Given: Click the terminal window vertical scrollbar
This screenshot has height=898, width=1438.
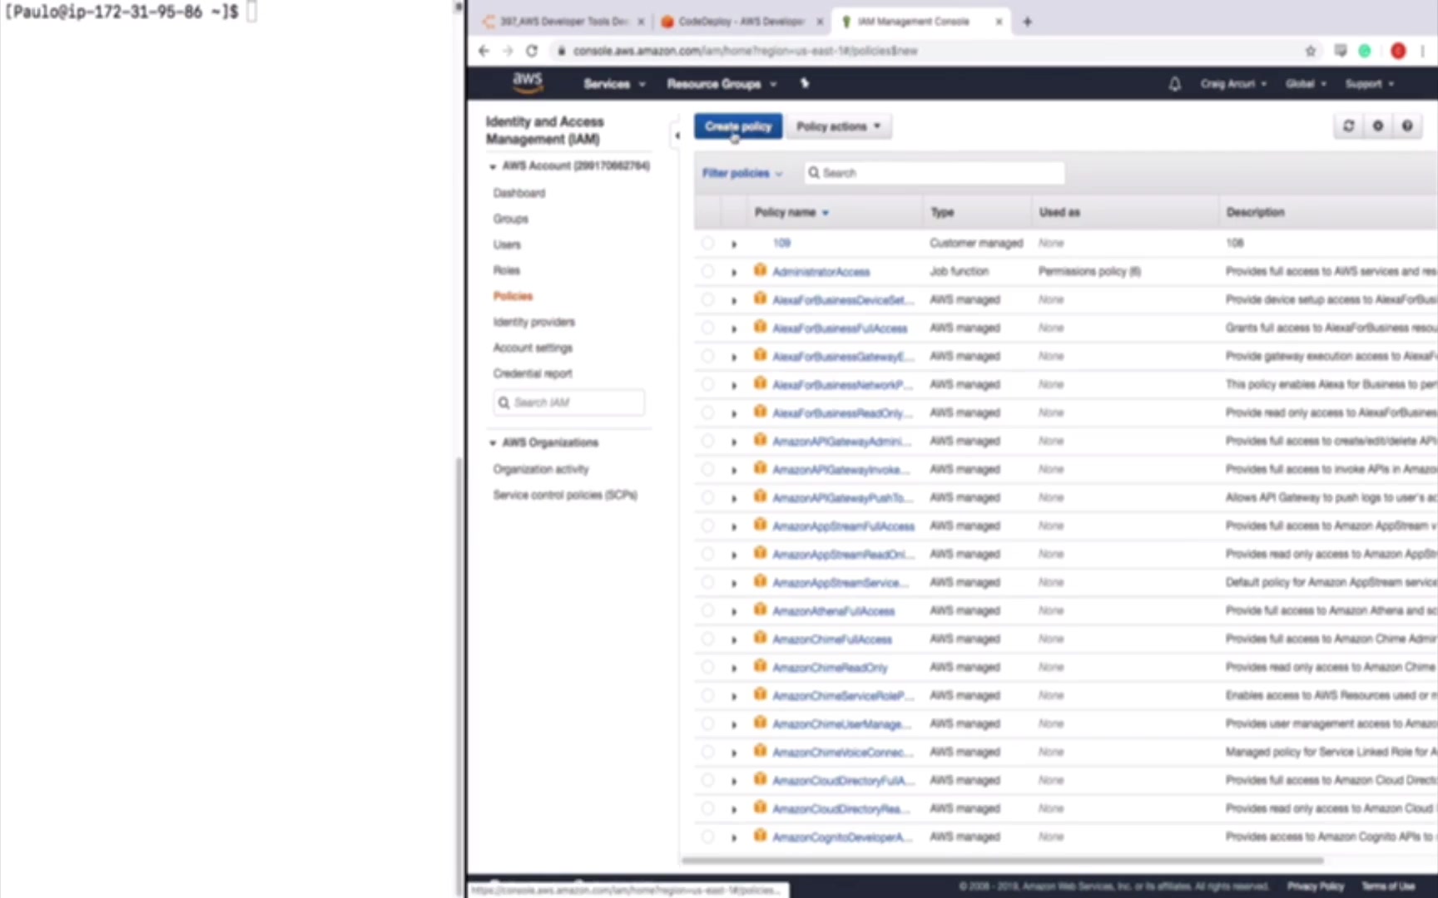Looking at the screenshot, I should [x=459, y=675].
